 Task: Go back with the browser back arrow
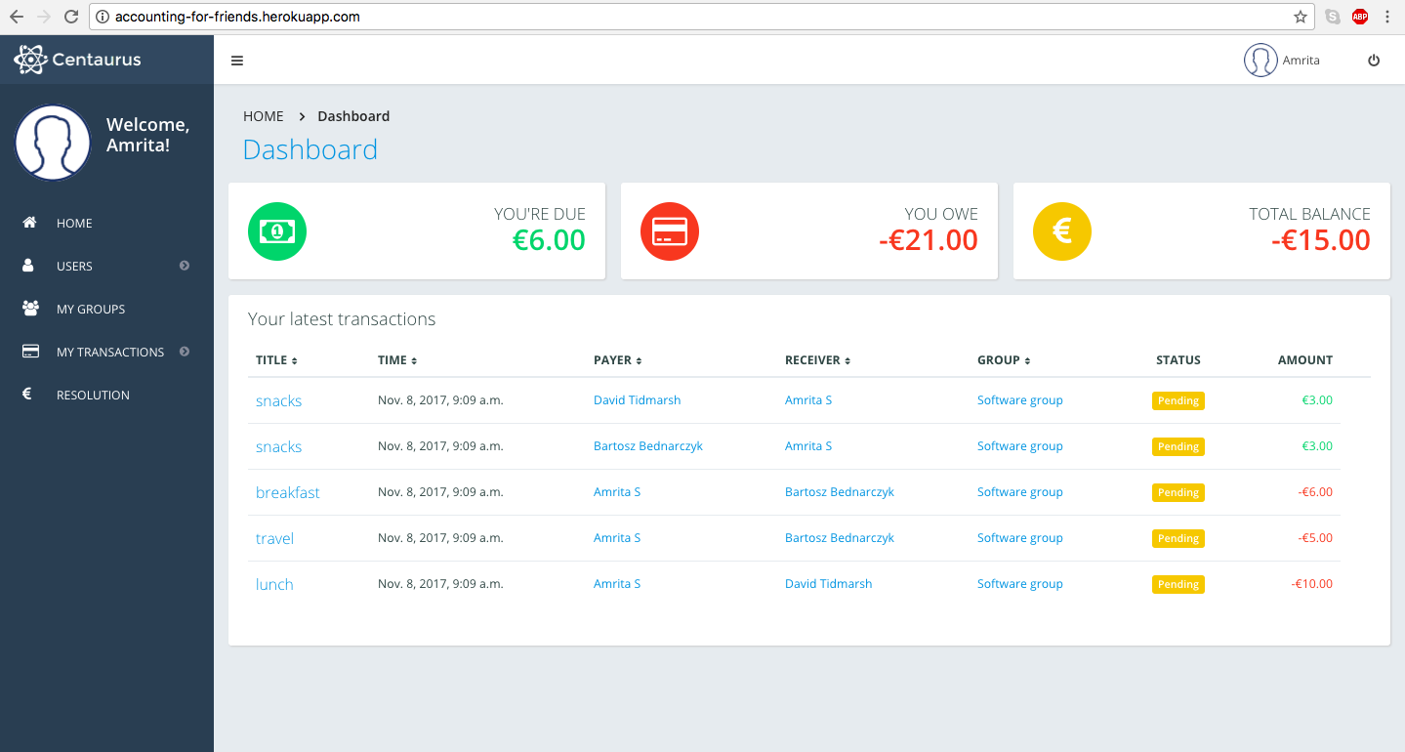(17, 17)
